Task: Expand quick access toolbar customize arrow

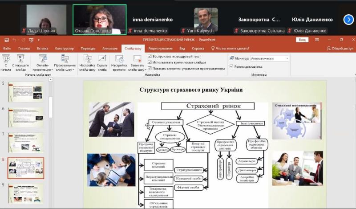Action: pos(39,40)
